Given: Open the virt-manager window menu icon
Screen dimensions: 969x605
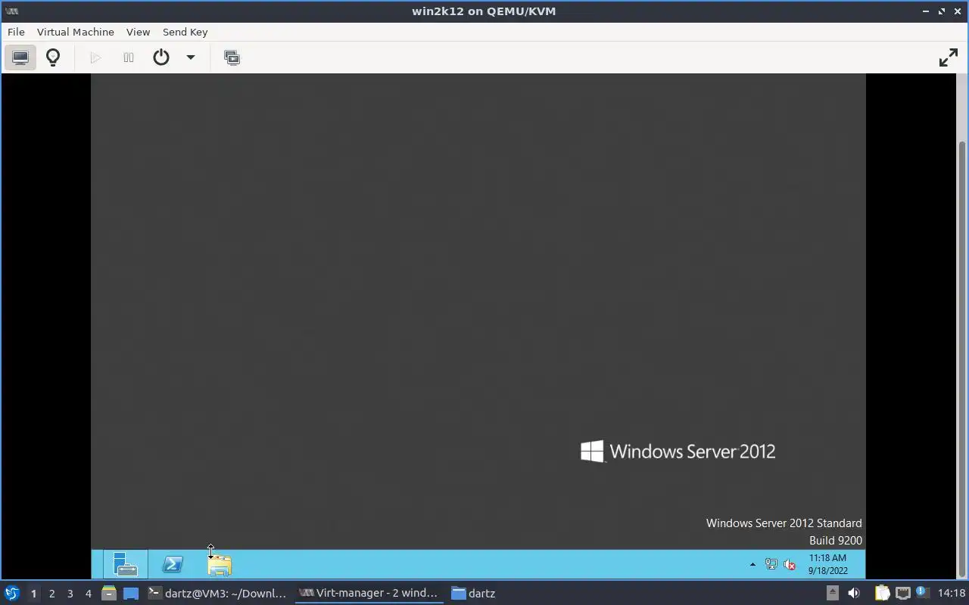Looking at the screenshot, I should pos(12,11).
